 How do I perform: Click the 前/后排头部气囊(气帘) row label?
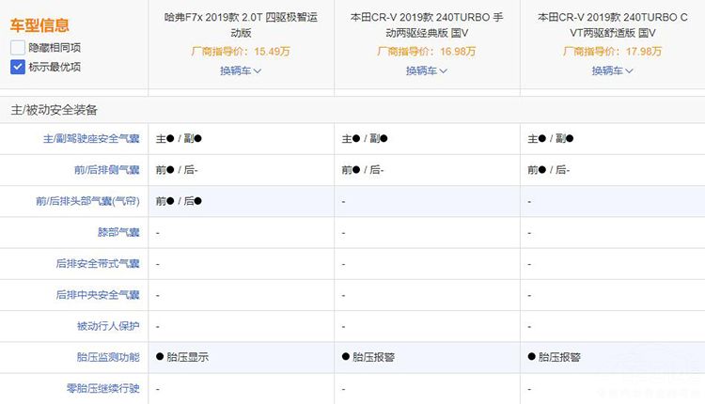(x=87, y=201)
